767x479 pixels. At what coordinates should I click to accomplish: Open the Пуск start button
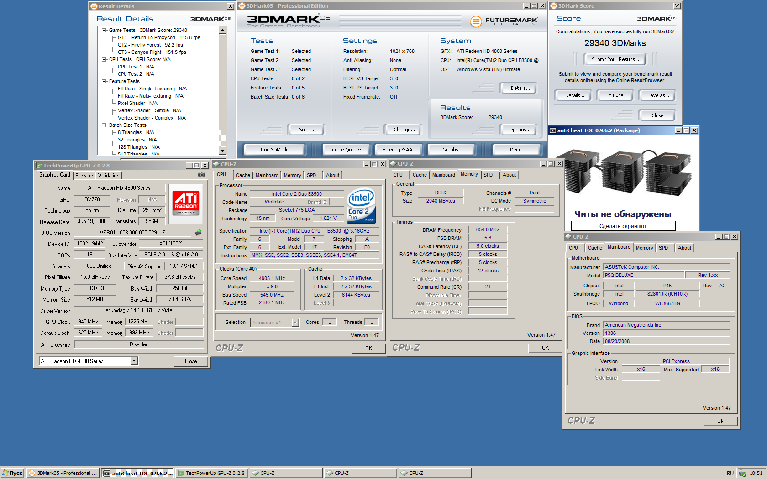click(x=12, y=473)
